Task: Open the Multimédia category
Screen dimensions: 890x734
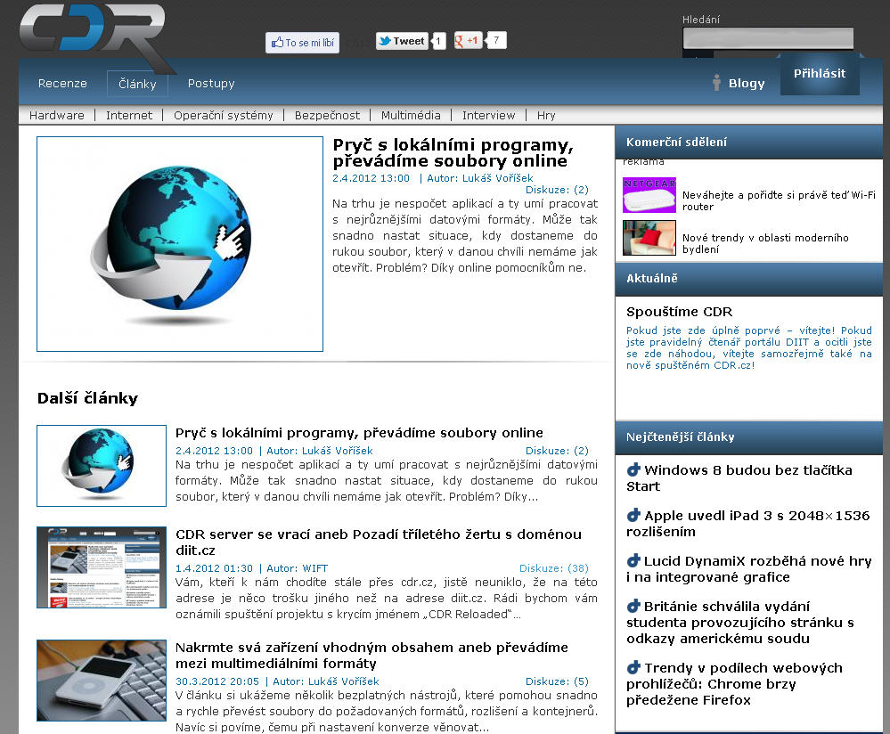Action: click(x=411, y=115)
